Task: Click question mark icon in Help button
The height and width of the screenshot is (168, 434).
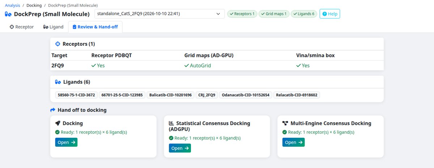Action: (324, 14)
